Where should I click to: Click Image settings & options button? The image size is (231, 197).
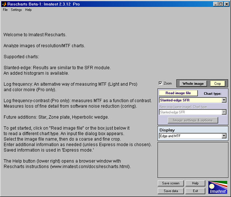pyautogui.click(x=193, y=120)
